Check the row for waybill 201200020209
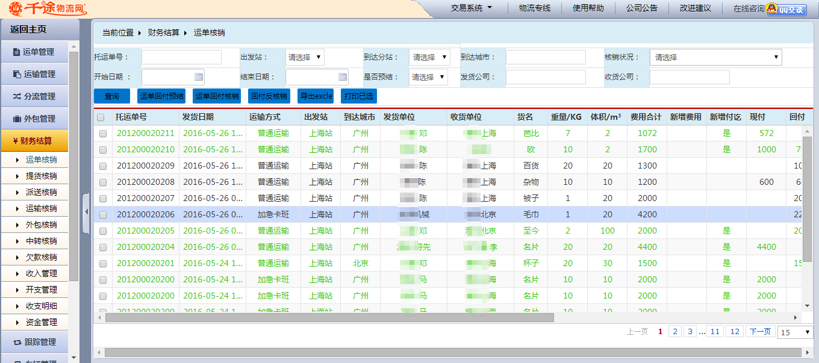 pos(103,166)
